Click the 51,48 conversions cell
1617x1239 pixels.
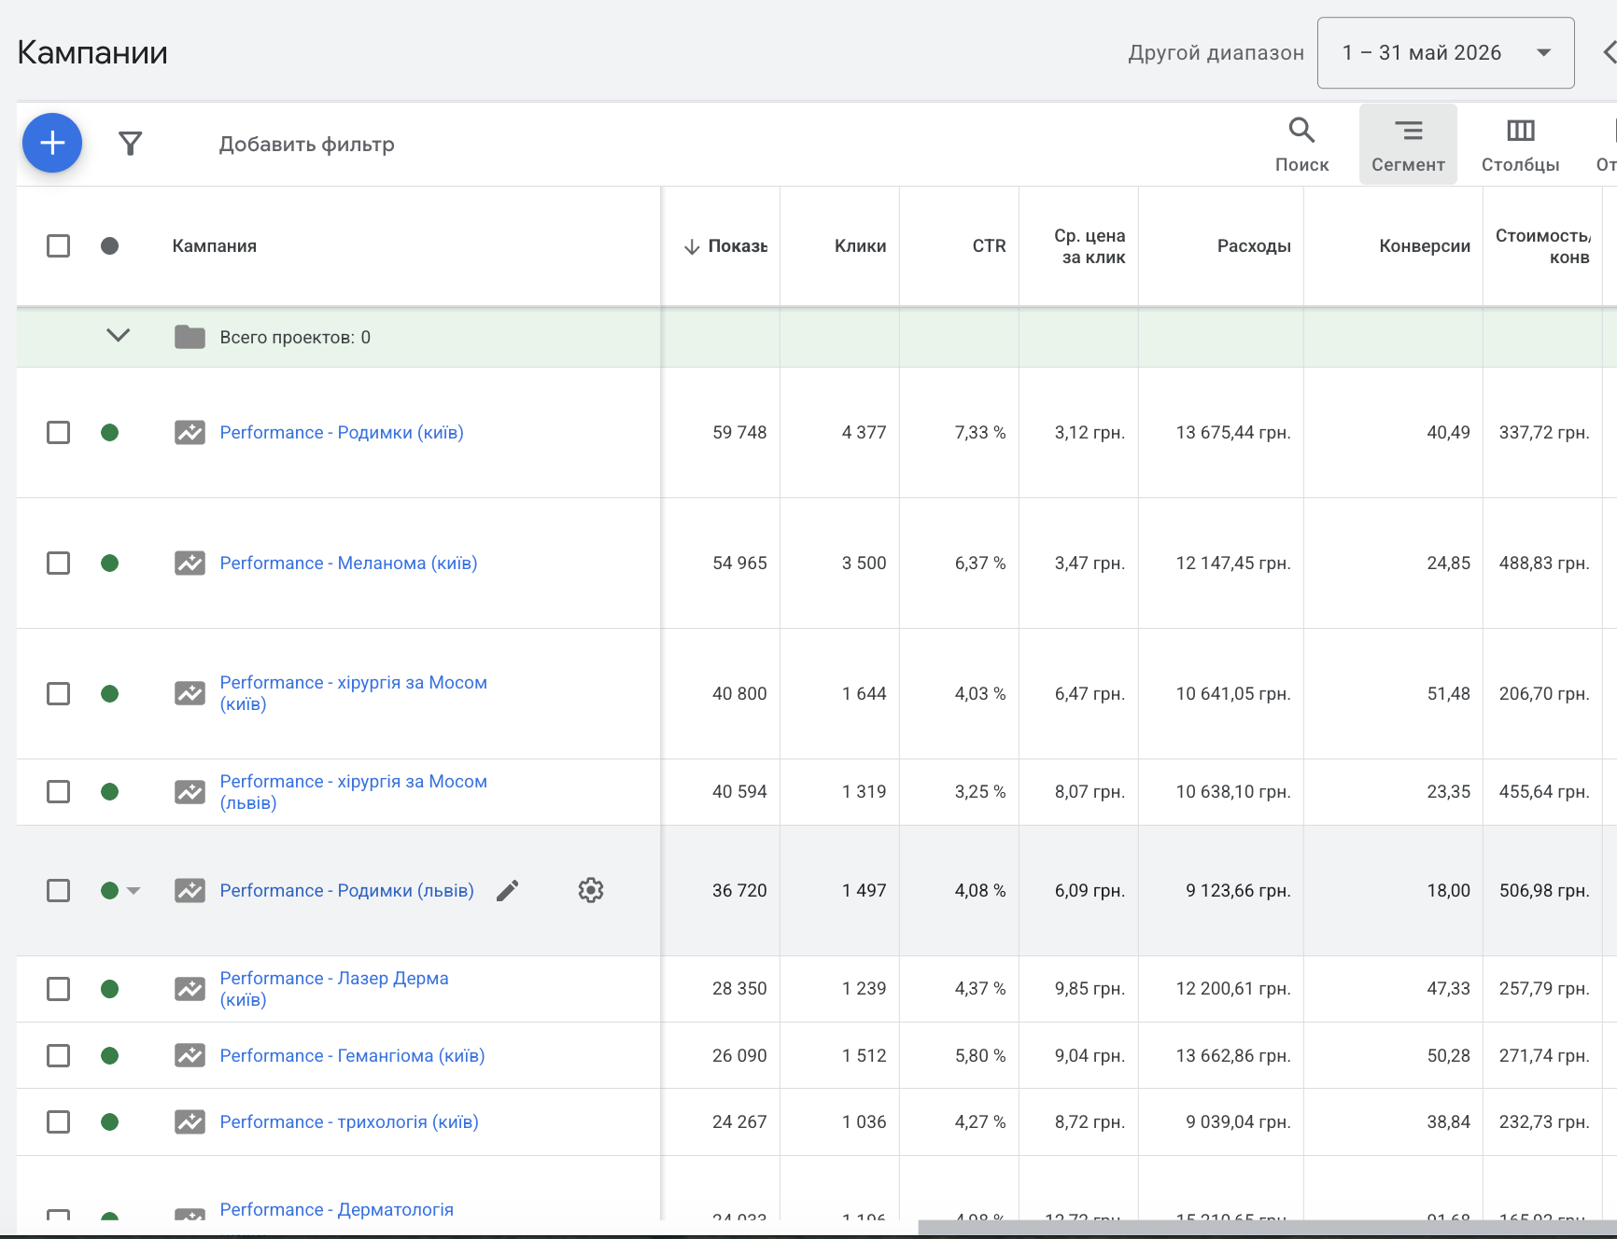1448,694
